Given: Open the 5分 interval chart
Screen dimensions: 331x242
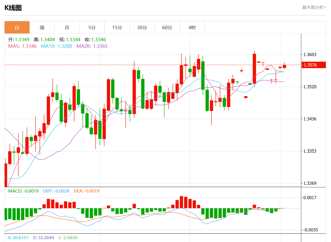Looking at the screenshot, I should (x=92, y=27).
